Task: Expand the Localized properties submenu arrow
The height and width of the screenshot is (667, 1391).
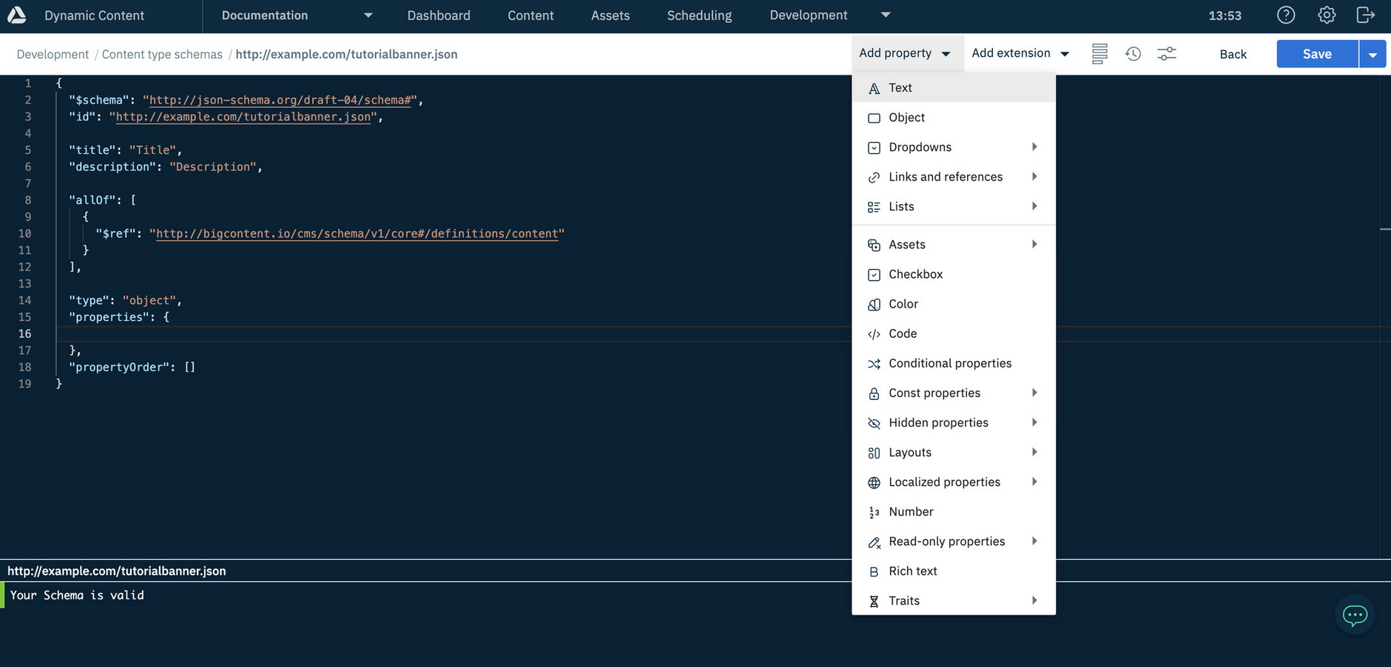Action: 1034,481
